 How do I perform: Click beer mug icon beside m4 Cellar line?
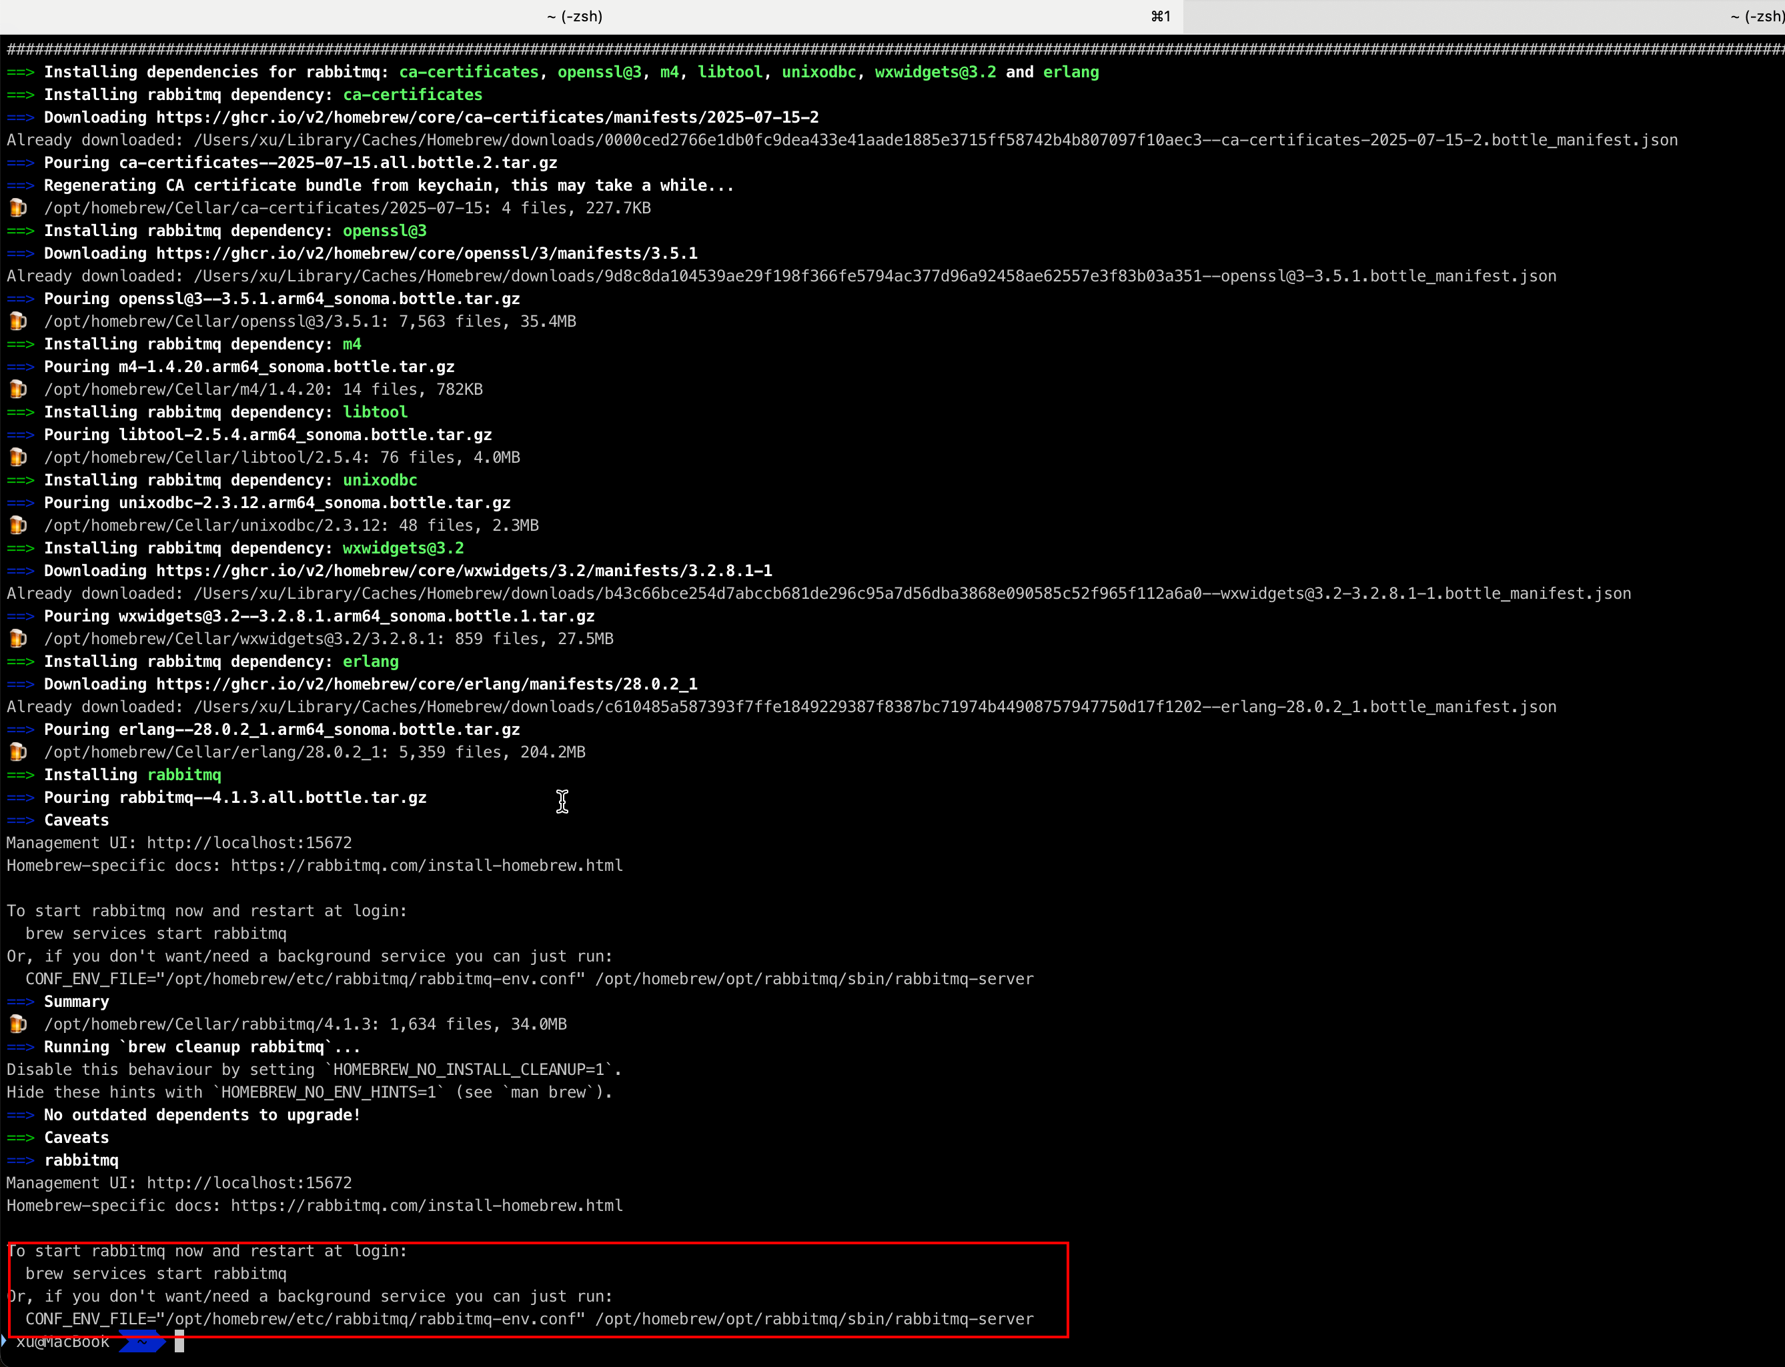[x=18, y=389]
